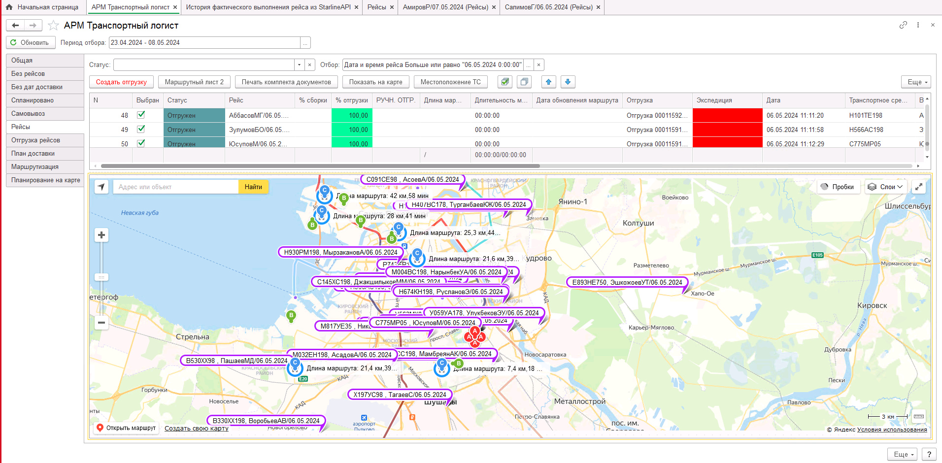Uncheck the Выбран checkbox in row 49

coord(141,129)
